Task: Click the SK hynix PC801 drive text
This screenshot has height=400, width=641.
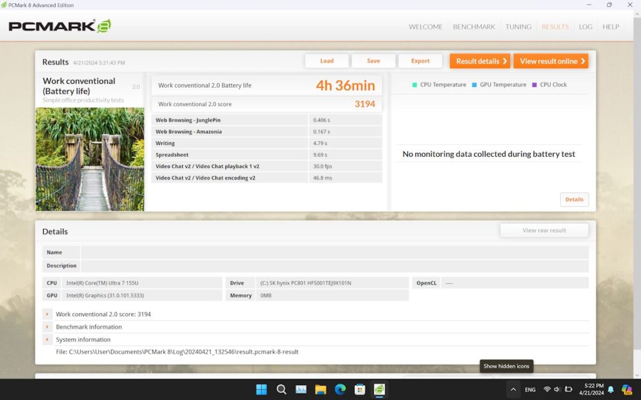Action: pos(305,283)
